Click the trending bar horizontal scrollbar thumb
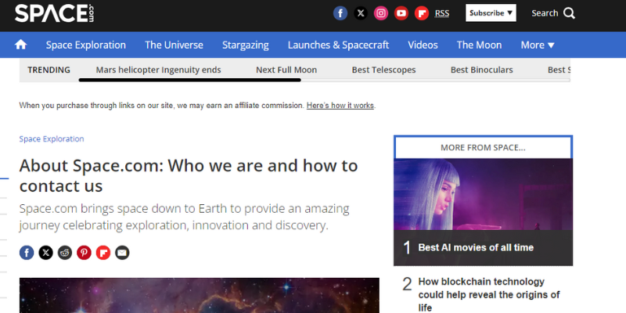Image resolution: width=626 pixels, height=313 pixels. coord(189,80)
